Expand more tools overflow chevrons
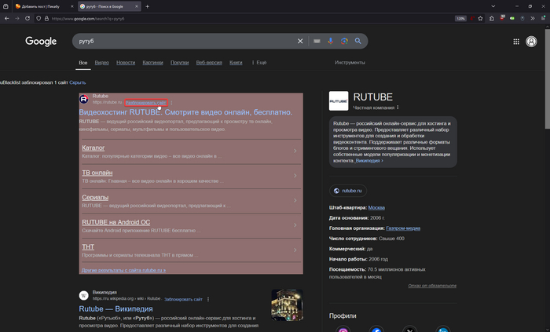Image resolution: width=550 pixels, height=332 pixels. [x=533, y=19]
